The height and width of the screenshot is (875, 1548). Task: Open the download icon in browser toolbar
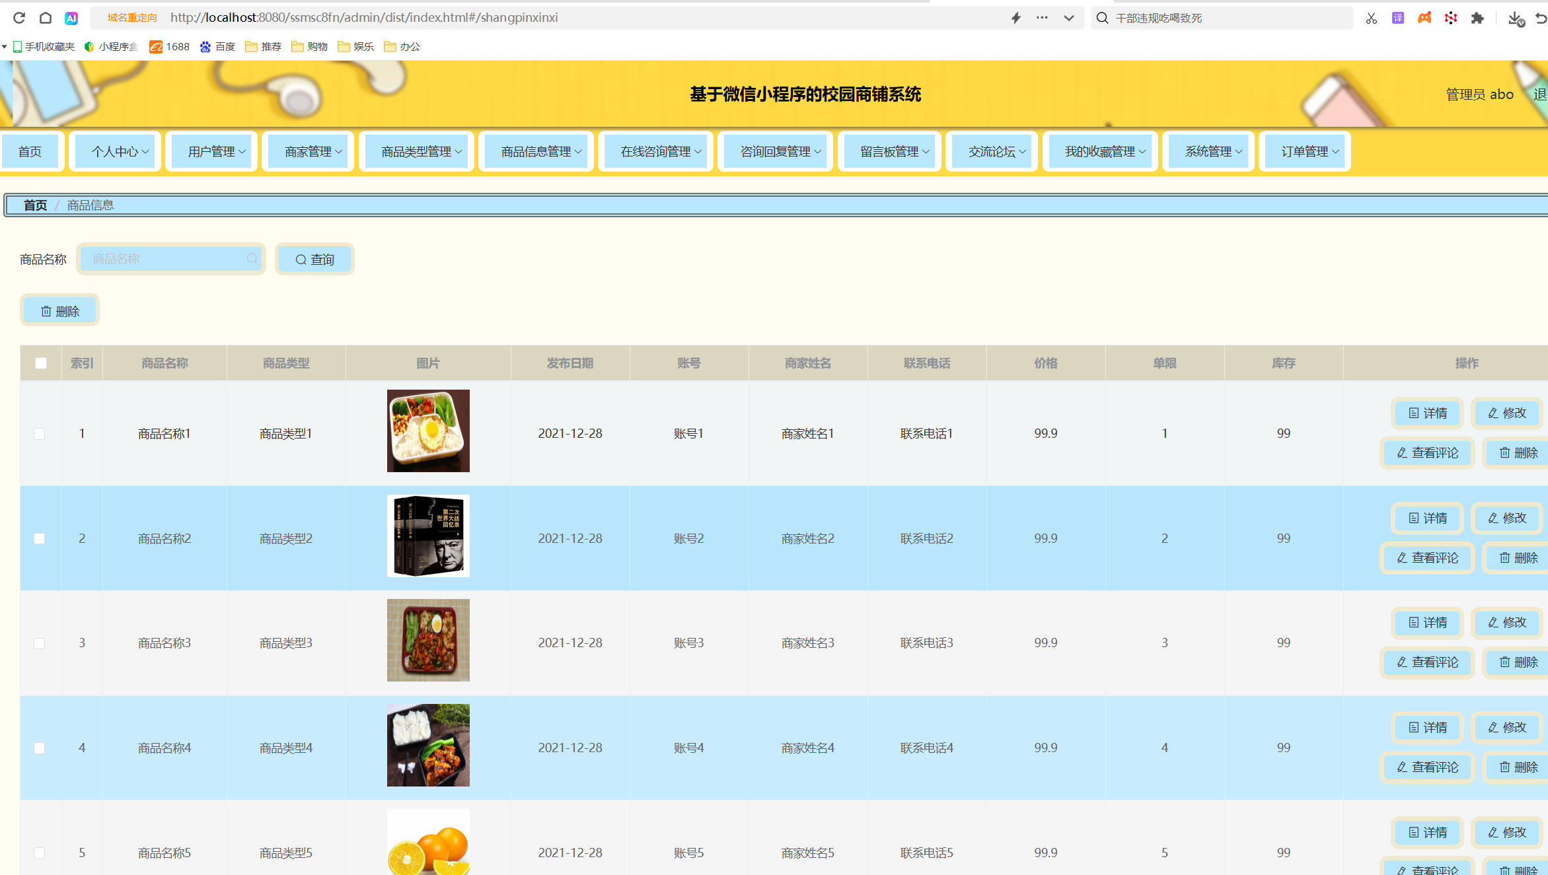[x=1515, y=18]
